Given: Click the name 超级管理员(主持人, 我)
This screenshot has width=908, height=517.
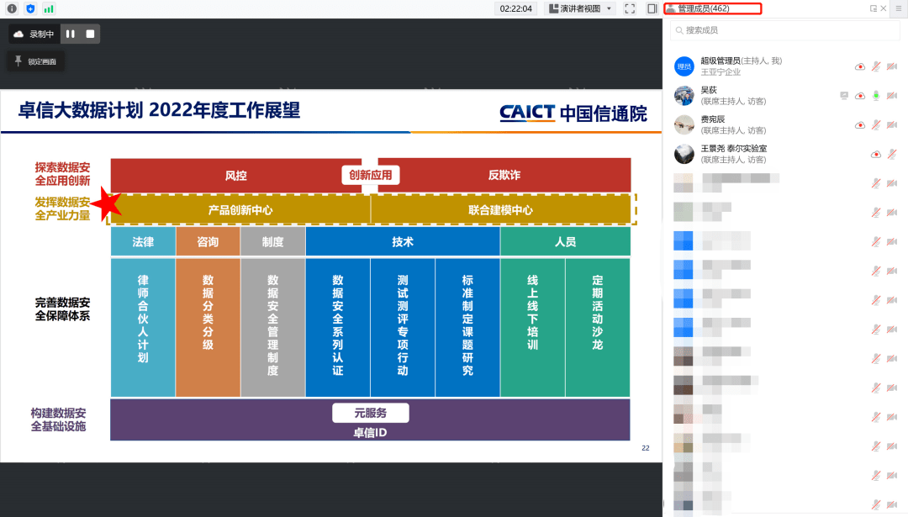Looking at the screenshot, I should (x=742, y=61).
